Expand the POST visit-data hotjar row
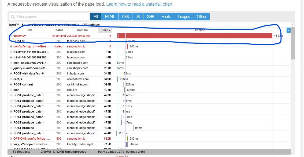 (11, 74)
